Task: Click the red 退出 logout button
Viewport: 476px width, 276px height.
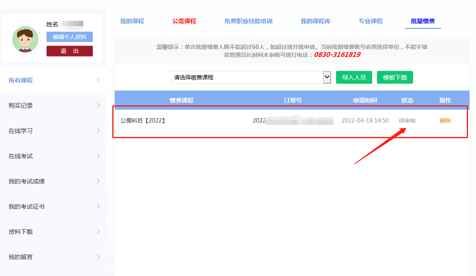Action: coord(69,51)
